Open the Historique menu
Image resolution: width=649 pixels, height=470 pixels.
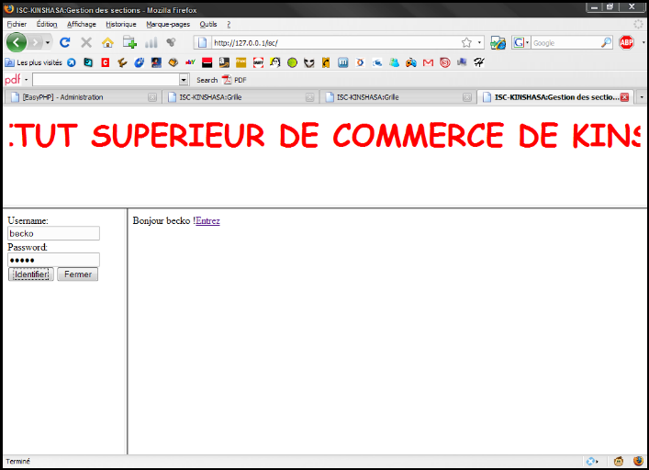pos(121,24)
